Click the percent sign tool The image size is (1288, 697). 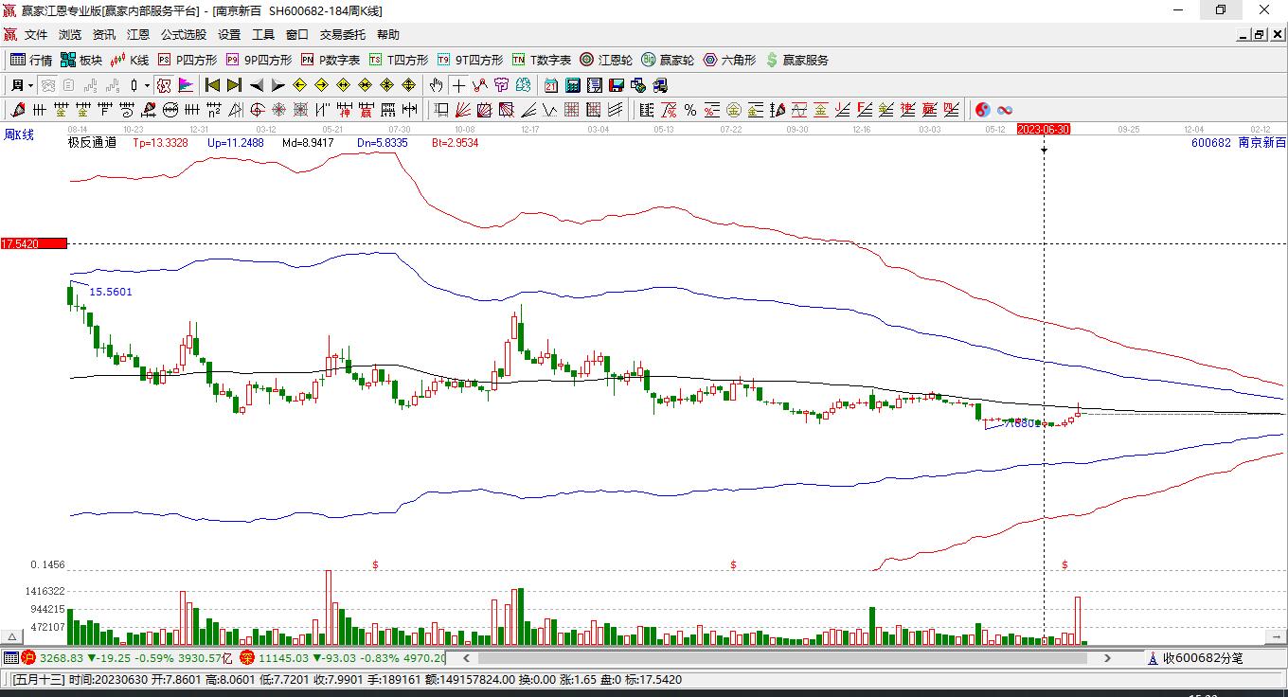690,110
